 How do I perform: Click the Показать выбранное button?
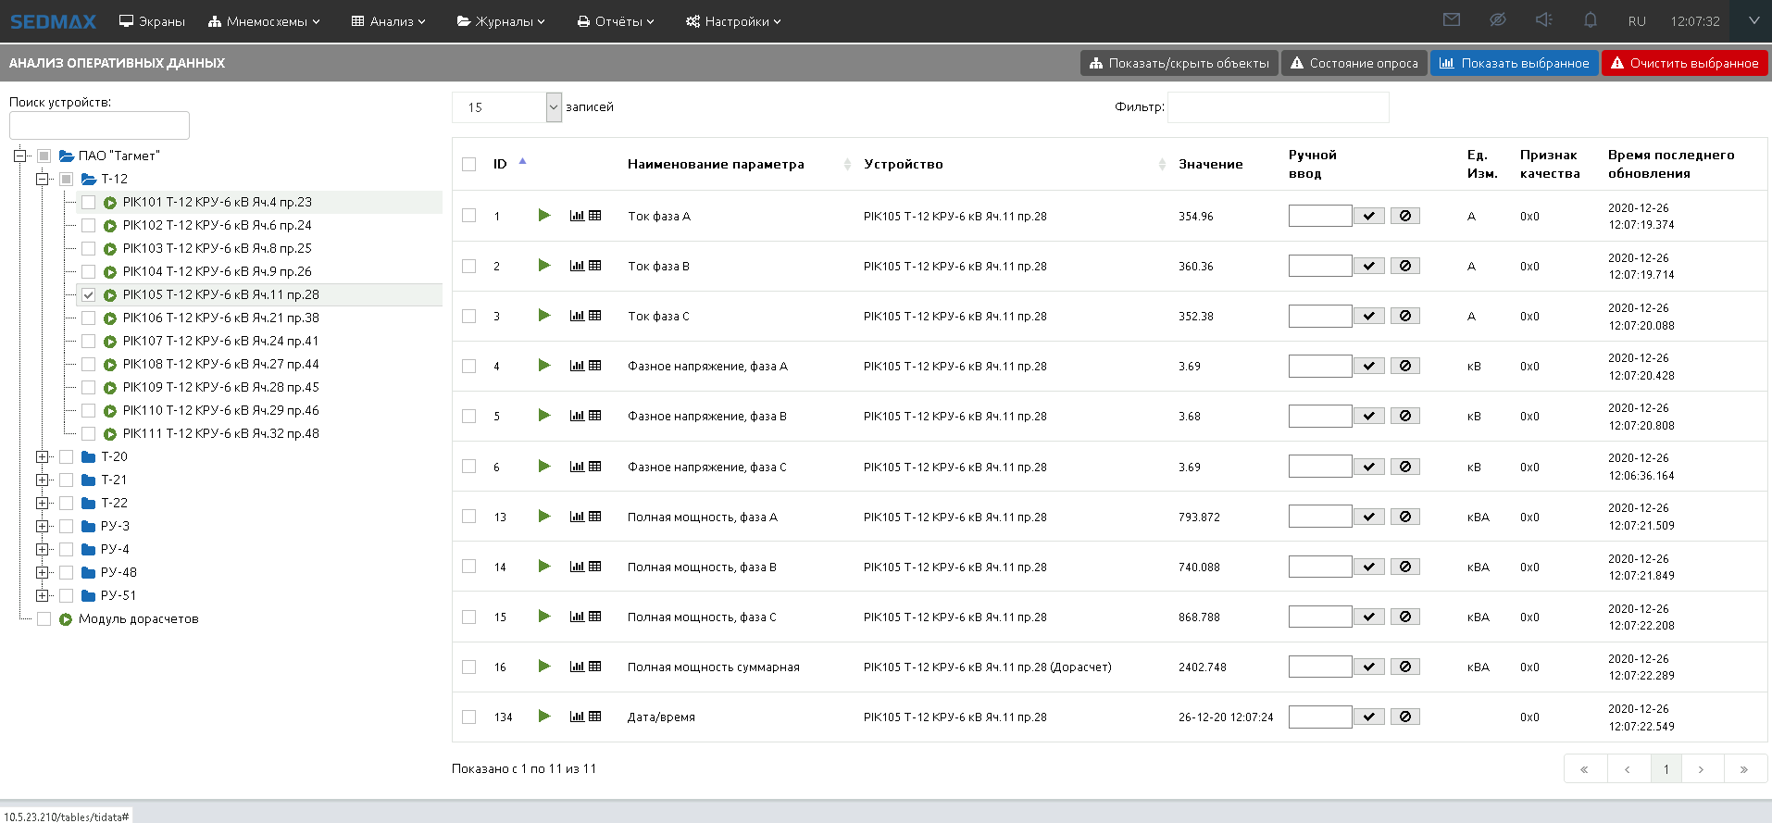1515,63
